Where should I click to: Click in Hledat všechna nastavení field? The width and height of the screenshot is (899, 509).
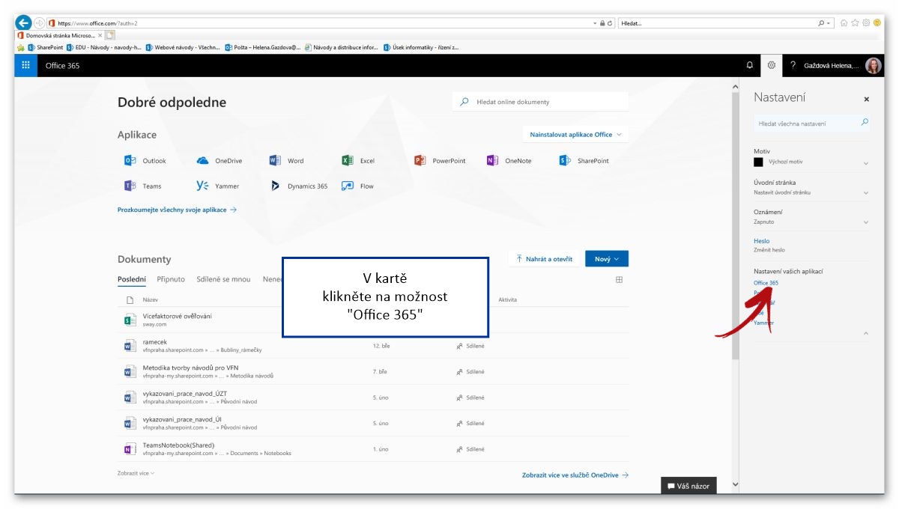811,123
